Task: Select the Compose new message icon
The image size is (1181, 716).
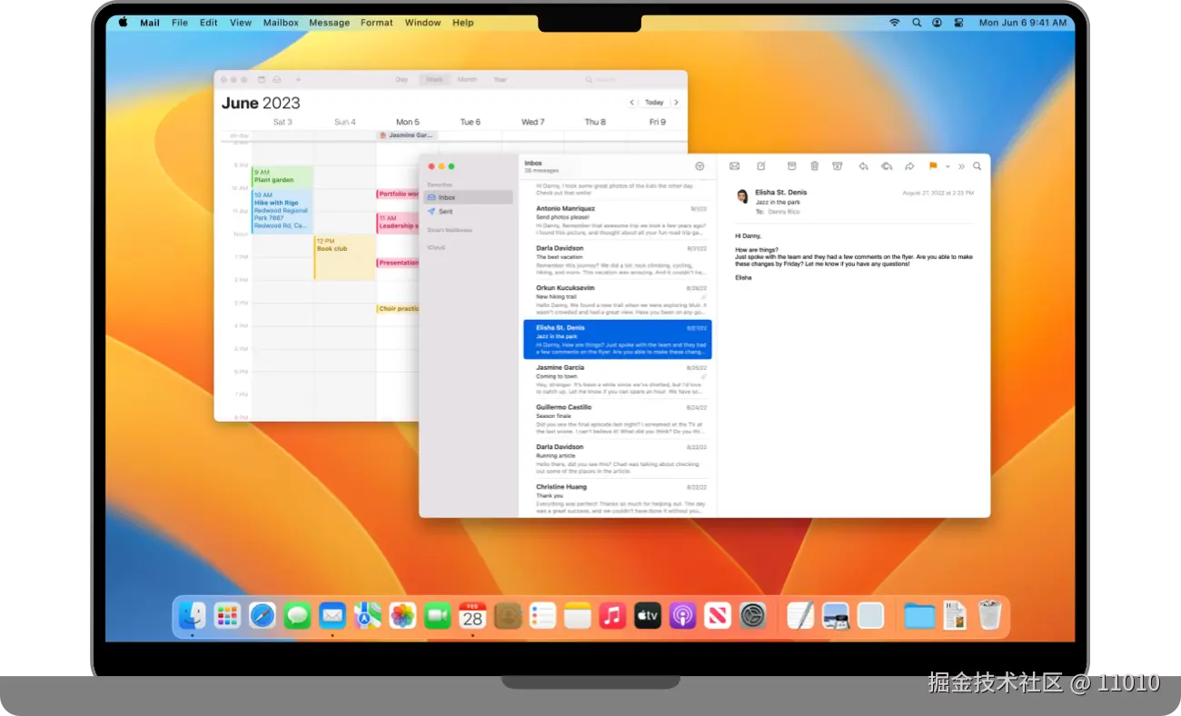Action: [761, 166]
